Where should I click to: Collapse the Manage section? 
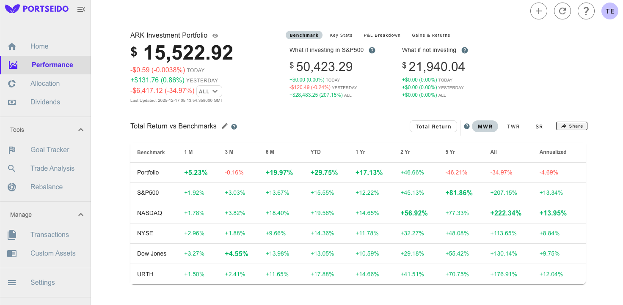pyautogui.click(x=80, y=214)
